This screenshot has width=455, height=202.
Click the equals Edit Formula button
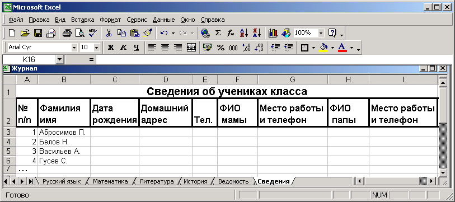tap(92, 60)
